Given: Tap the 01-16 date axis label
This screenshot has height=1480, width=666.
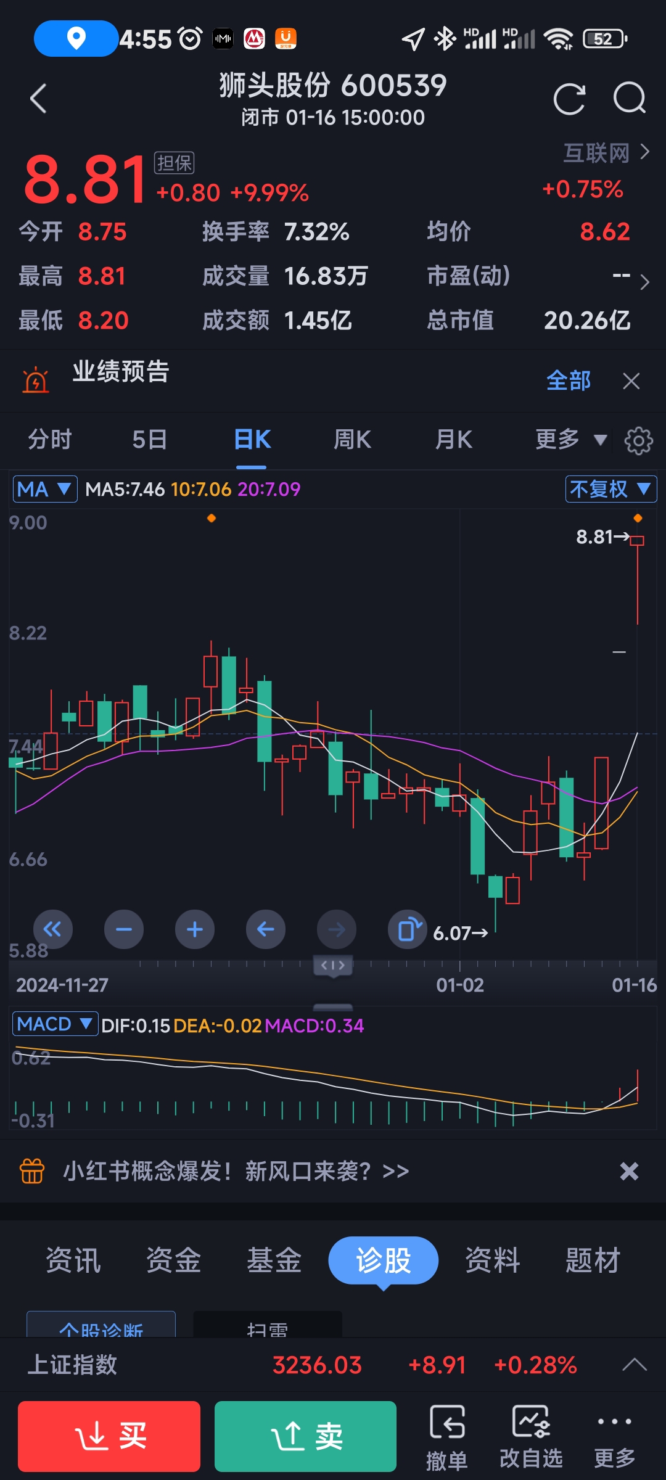Looking at the screenshot, I should pos(634,985).
